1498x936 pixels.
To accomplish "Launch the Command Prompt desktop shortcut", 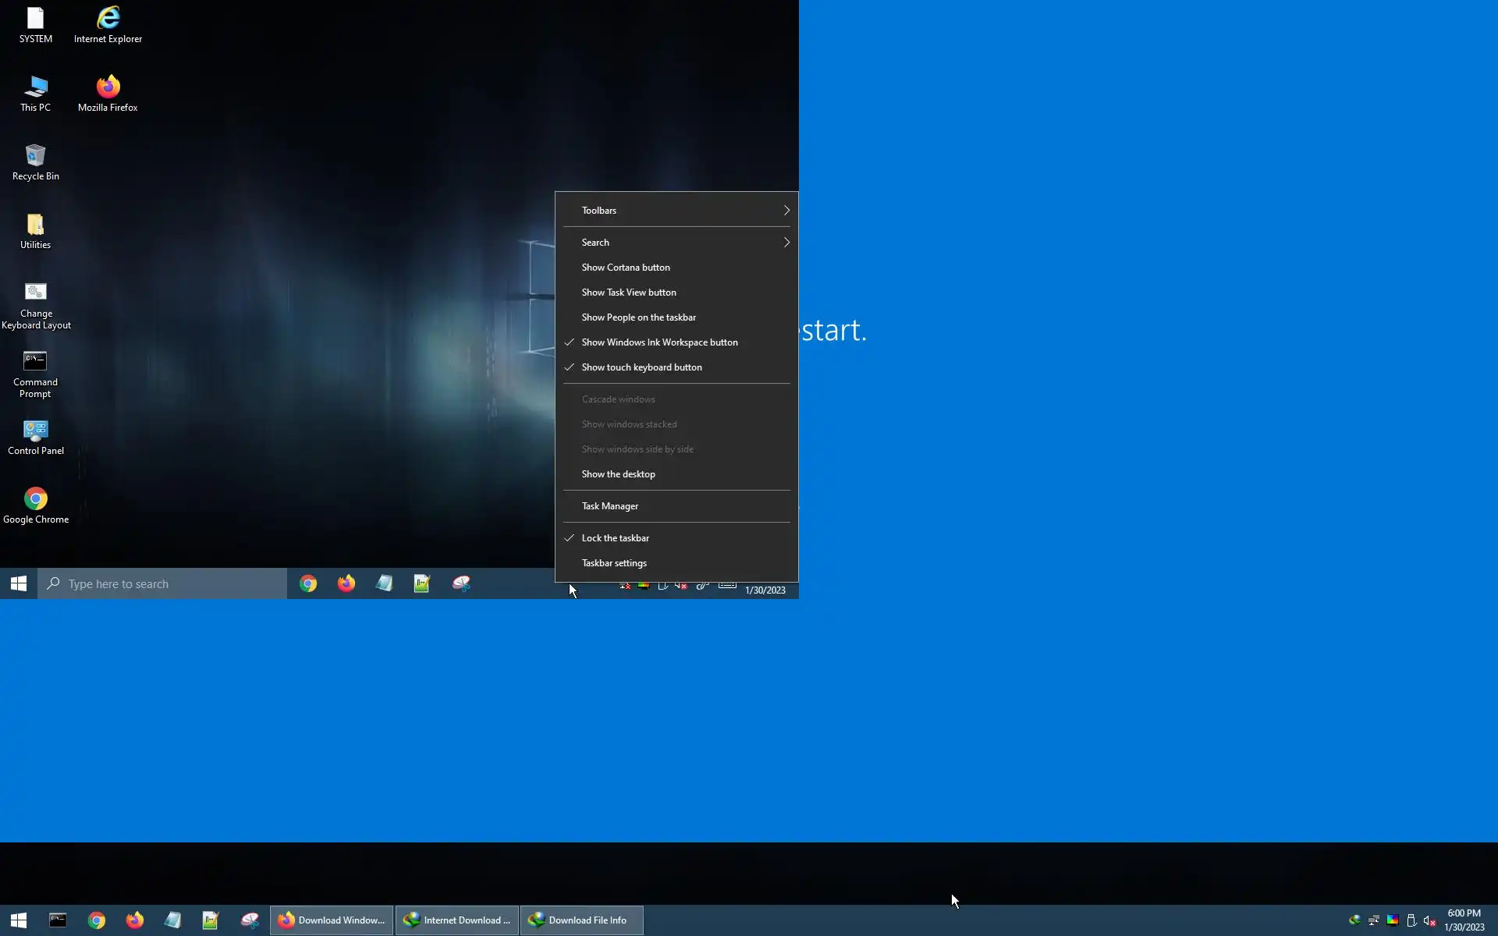I will 35,374.
